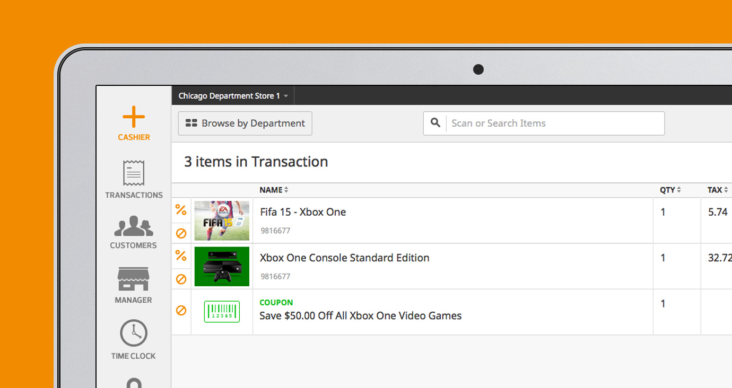Apply discount to Xbox One Console

coord(181,256)
